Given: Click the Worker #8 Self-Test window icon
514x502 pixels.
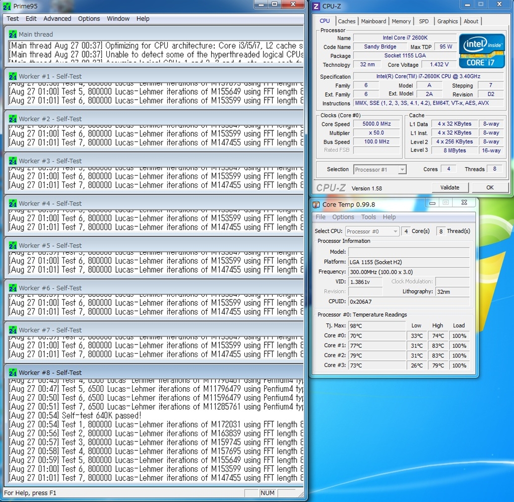Looking at the screenshot, I should pos(13,373).
